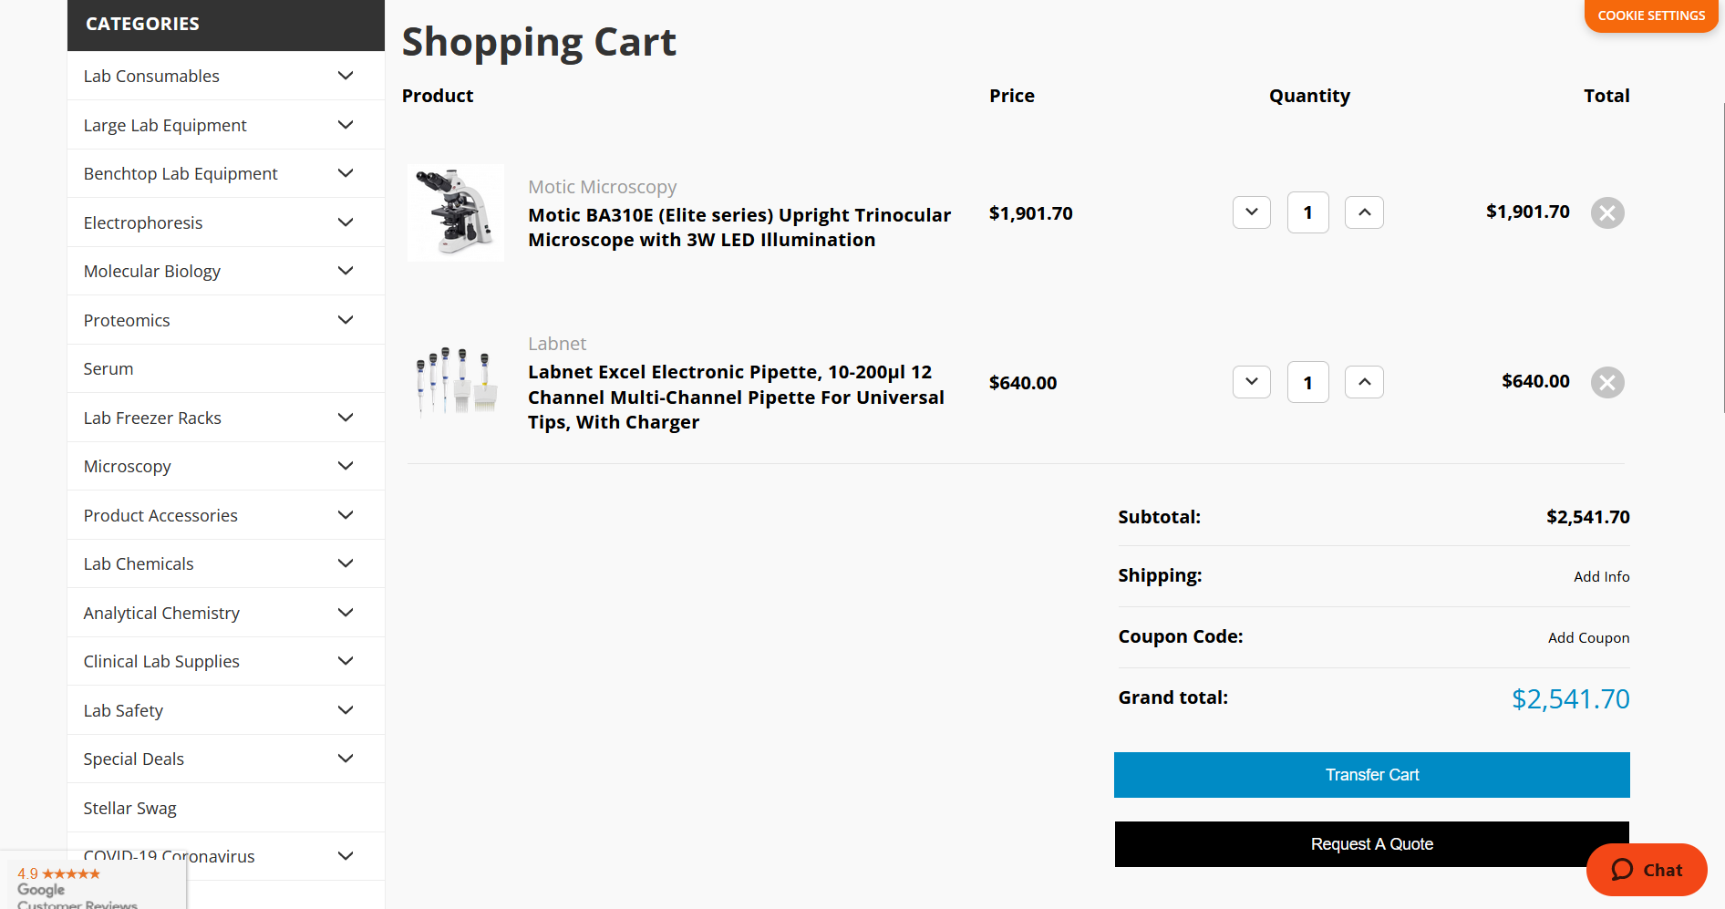1725x909 pixels.
Task: Increase quantity of Labnet pipette
Action: tap(1364, 382)
